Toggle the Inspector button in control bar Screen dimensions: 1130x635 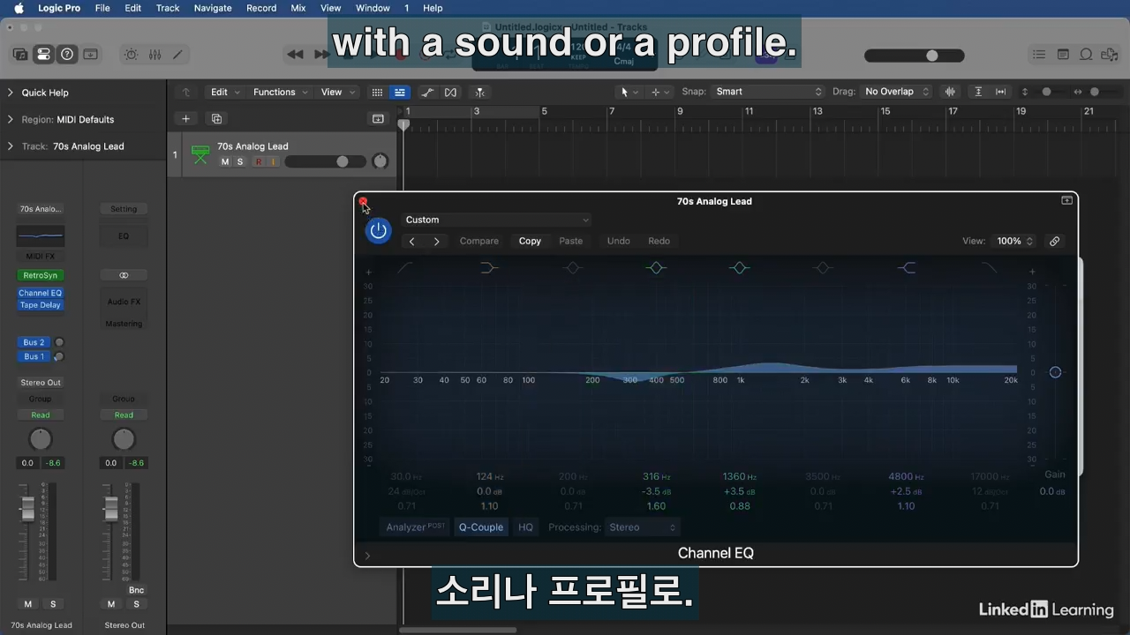[x=43, y=55]
